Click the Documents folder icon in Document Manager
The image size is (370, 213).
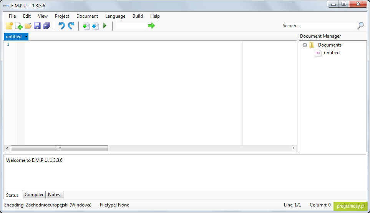pyautogui.click(x=312, y=45)
